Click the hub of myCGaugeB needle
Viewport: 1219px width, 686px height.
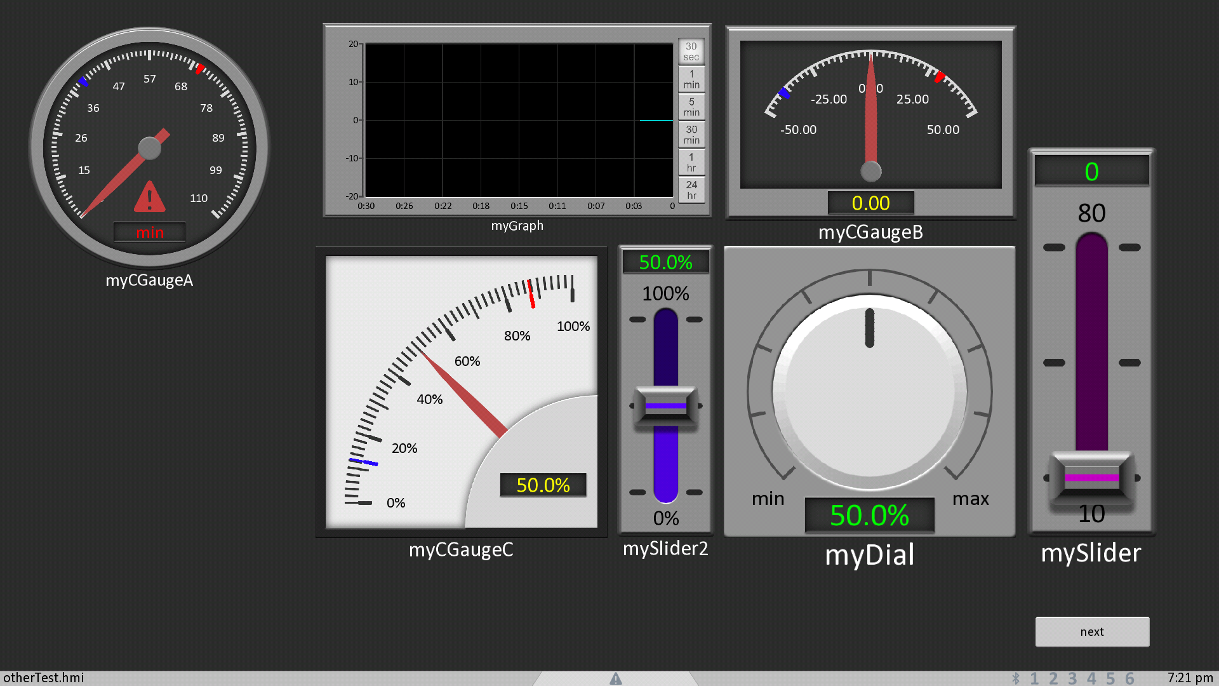[x=870, y=171]
